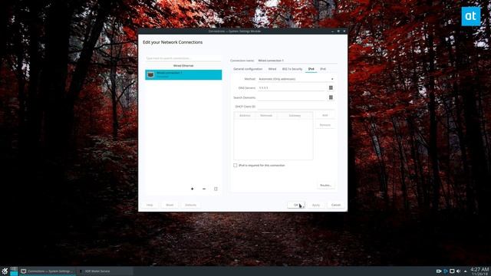Switch to the General configuration tab

tap(248, 69)
